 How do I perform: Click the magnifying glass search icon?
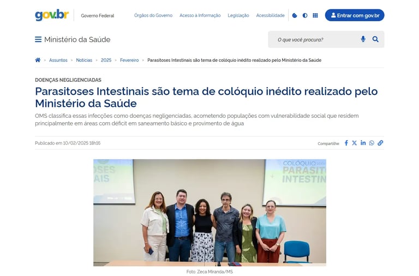[375, 39]
